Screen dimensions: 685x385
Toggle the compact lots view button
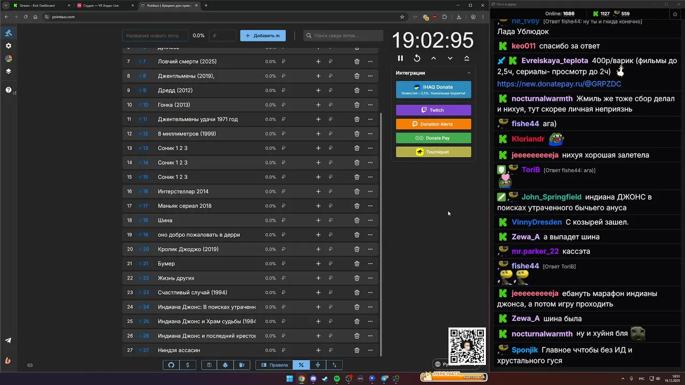pyautogui.click(x=318, y=365)
